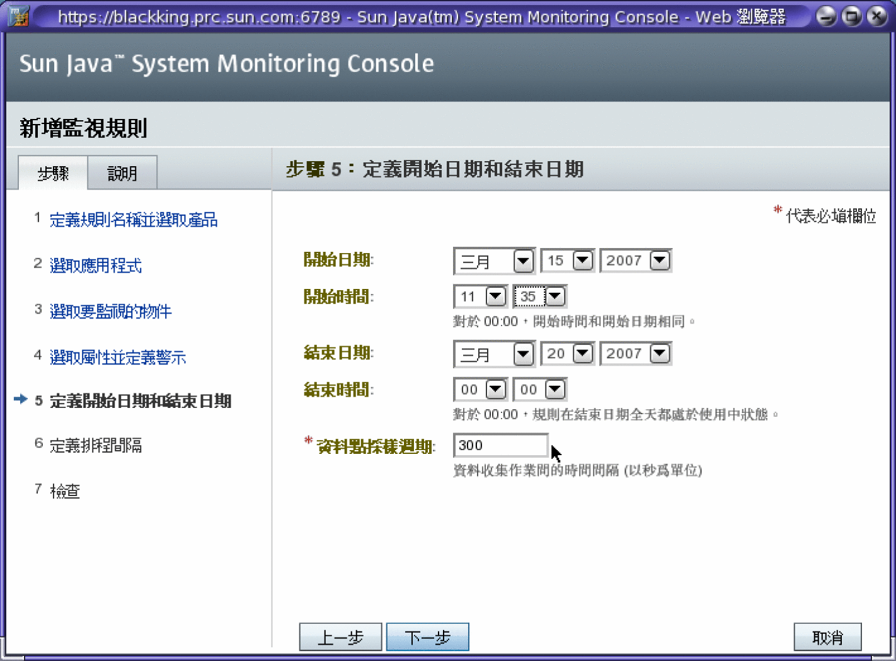Click the sampling period input field 300
The width and height of the screenshot is (896, 661).
click(x=501, y=445)
